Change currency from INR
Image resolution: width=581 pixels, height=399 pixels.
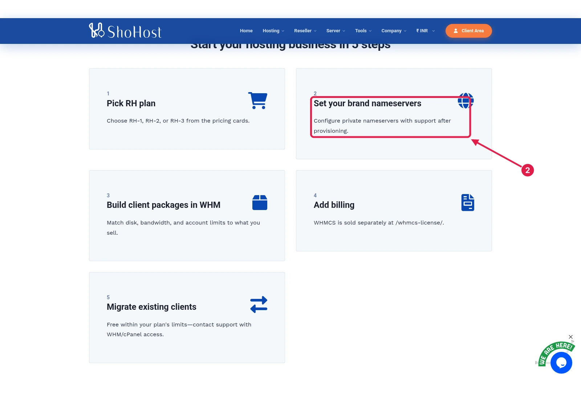(x=426, y=31)
